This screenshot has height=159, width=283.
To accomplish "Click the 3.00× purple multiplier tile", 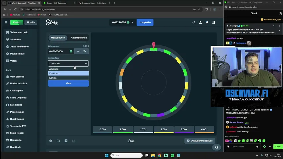I will 184,130.
